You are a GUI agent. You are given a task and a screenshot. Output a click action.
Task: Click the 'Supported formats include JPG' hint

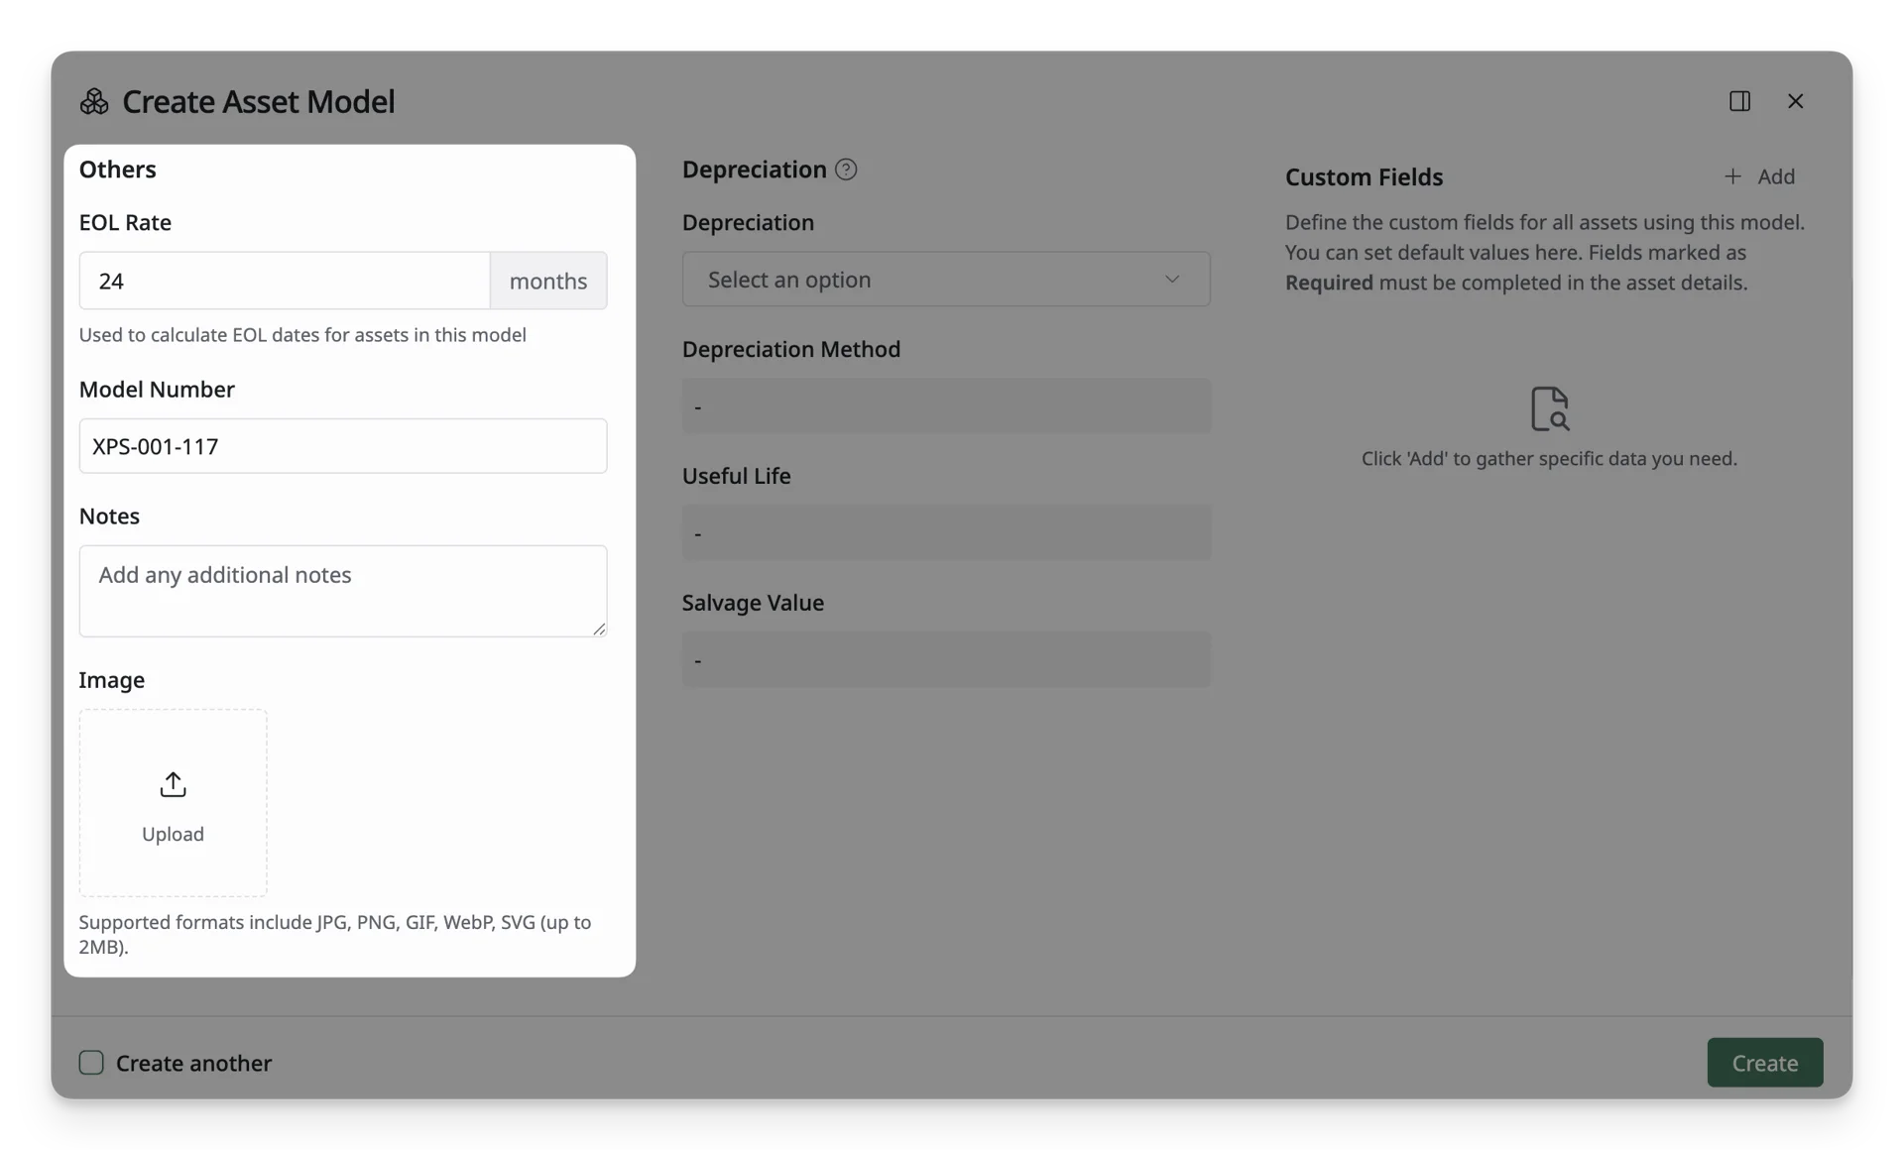pyautogui.click(x=335, y=934)
